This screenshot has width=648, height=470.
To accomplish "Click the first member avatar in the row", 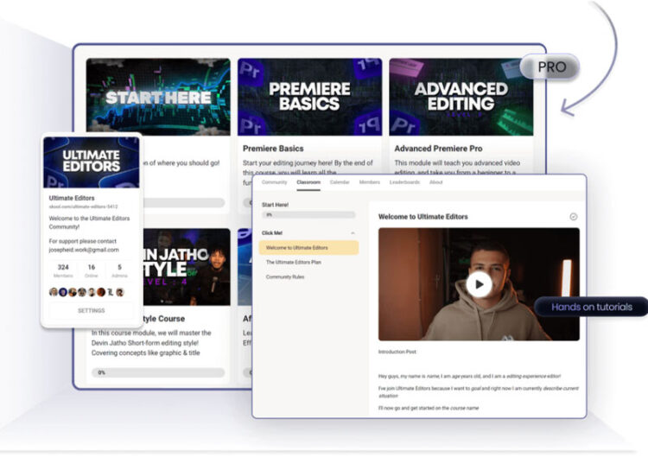I will pyautogui.click(x=54, y=292).
